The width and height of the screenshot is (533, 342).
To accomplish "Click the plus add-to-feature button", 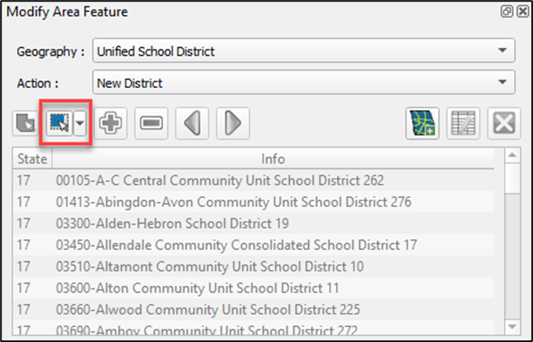I will pyautogui.click(x=112, y=123).
